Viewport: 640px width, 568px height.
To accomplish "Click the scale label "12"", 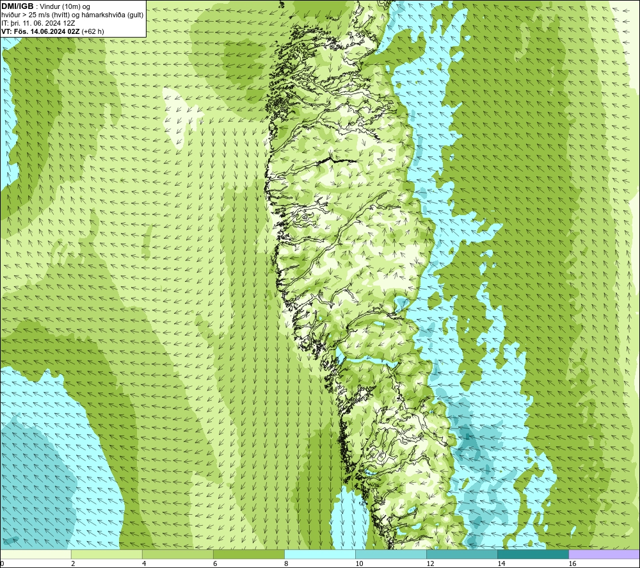I will point(430,564).
